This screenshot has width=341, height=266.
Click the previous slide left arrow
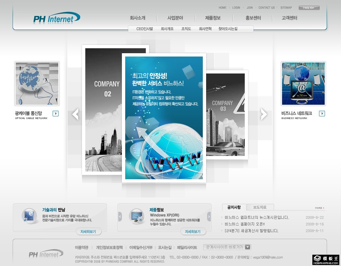click(76, 114)
